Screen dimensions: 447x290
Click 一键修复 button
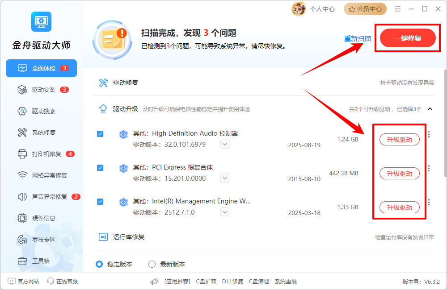pyautogui.click(x=408, y=38)
